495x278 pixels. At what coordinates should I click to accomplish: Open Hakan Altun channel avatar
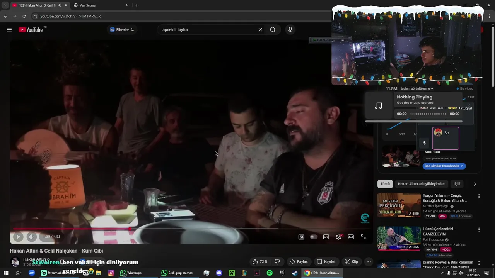click(x=15, y=262)
